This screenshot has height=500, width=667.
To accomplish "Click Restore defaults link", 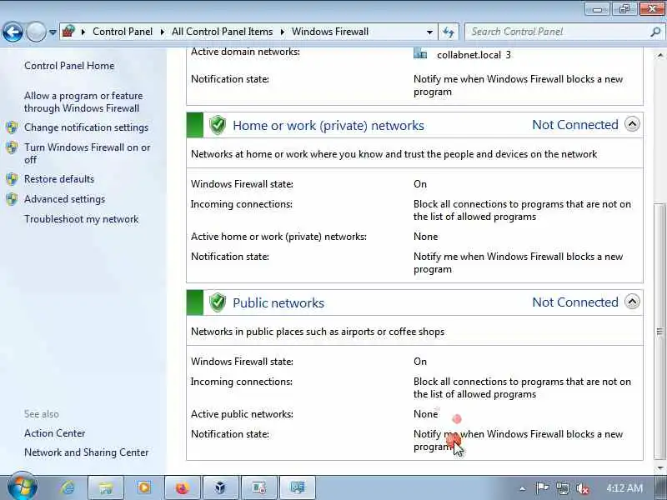I will coord(59,179).
